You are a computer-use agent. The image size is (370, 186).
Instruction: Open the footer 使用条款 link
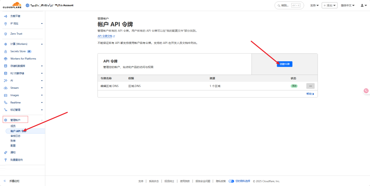[185, 181]
